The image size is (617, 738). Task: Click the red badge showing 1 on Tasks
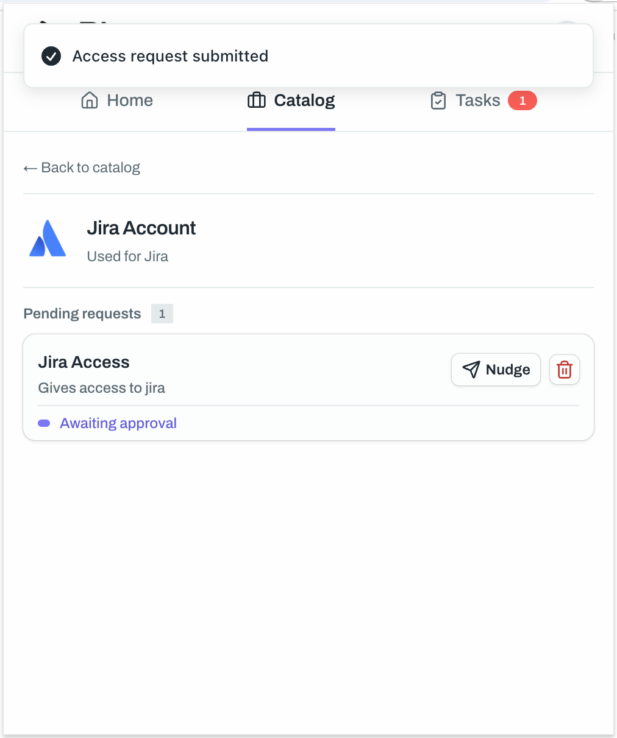(x=522, y=100)
